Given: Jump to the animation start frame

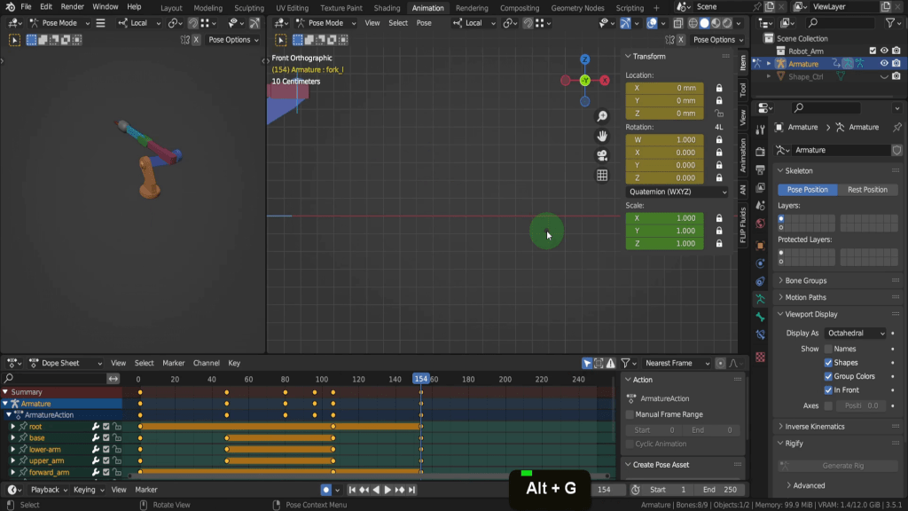Looking at the screenshot, I should (x=352, y=490).
